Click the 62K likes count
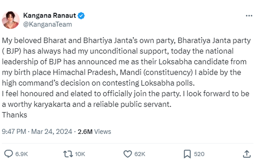The image size is (257, 164). [140, 154]
